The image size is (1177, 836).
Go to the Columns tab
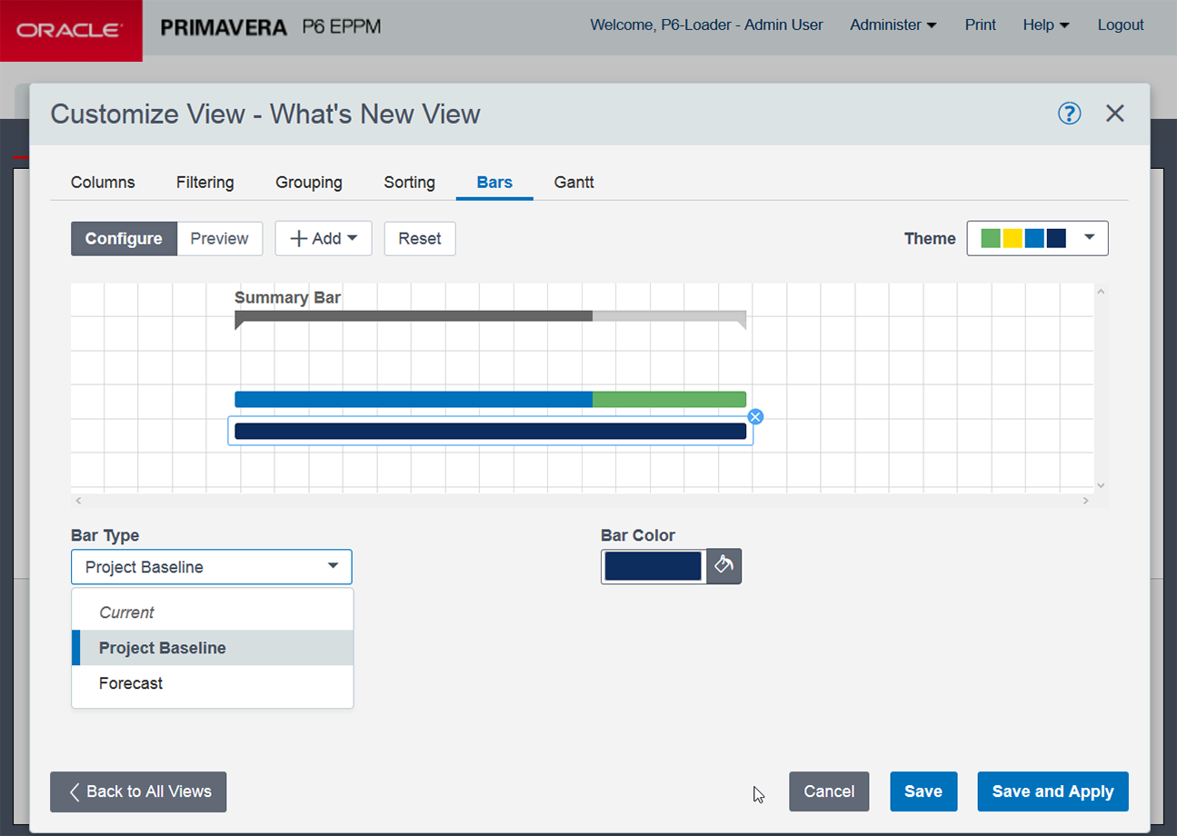(103, 183)
